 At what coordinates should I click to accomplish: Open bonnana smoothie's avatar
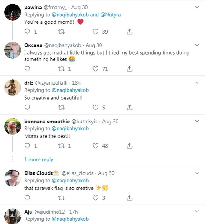(x=12, y=126)
